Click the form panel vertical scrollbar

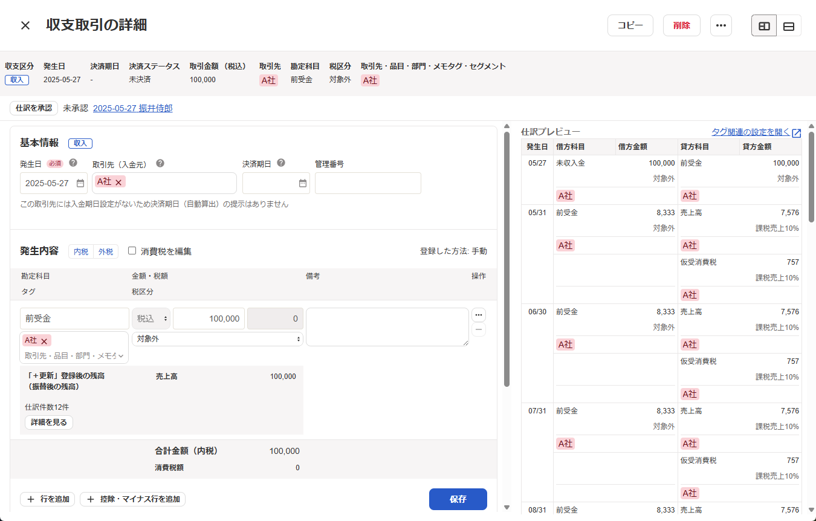(507, 259)
